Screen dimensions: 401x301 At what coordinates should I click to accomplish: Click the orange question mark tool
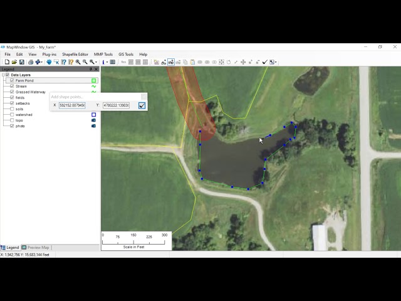click(71, 62)
